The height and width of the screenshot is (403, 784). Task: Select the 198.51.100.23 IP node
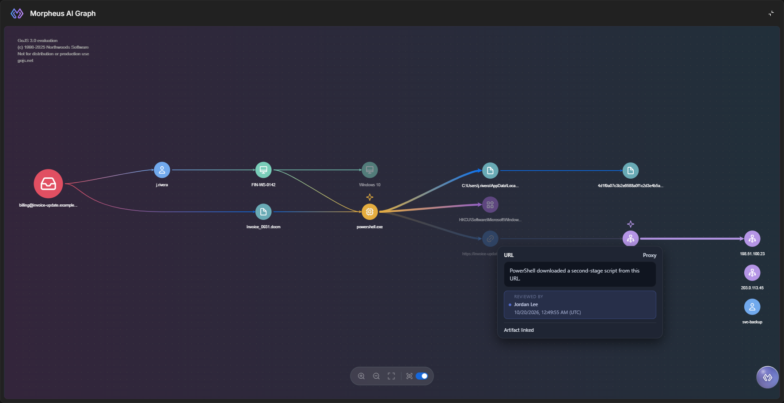coord(752,239)
